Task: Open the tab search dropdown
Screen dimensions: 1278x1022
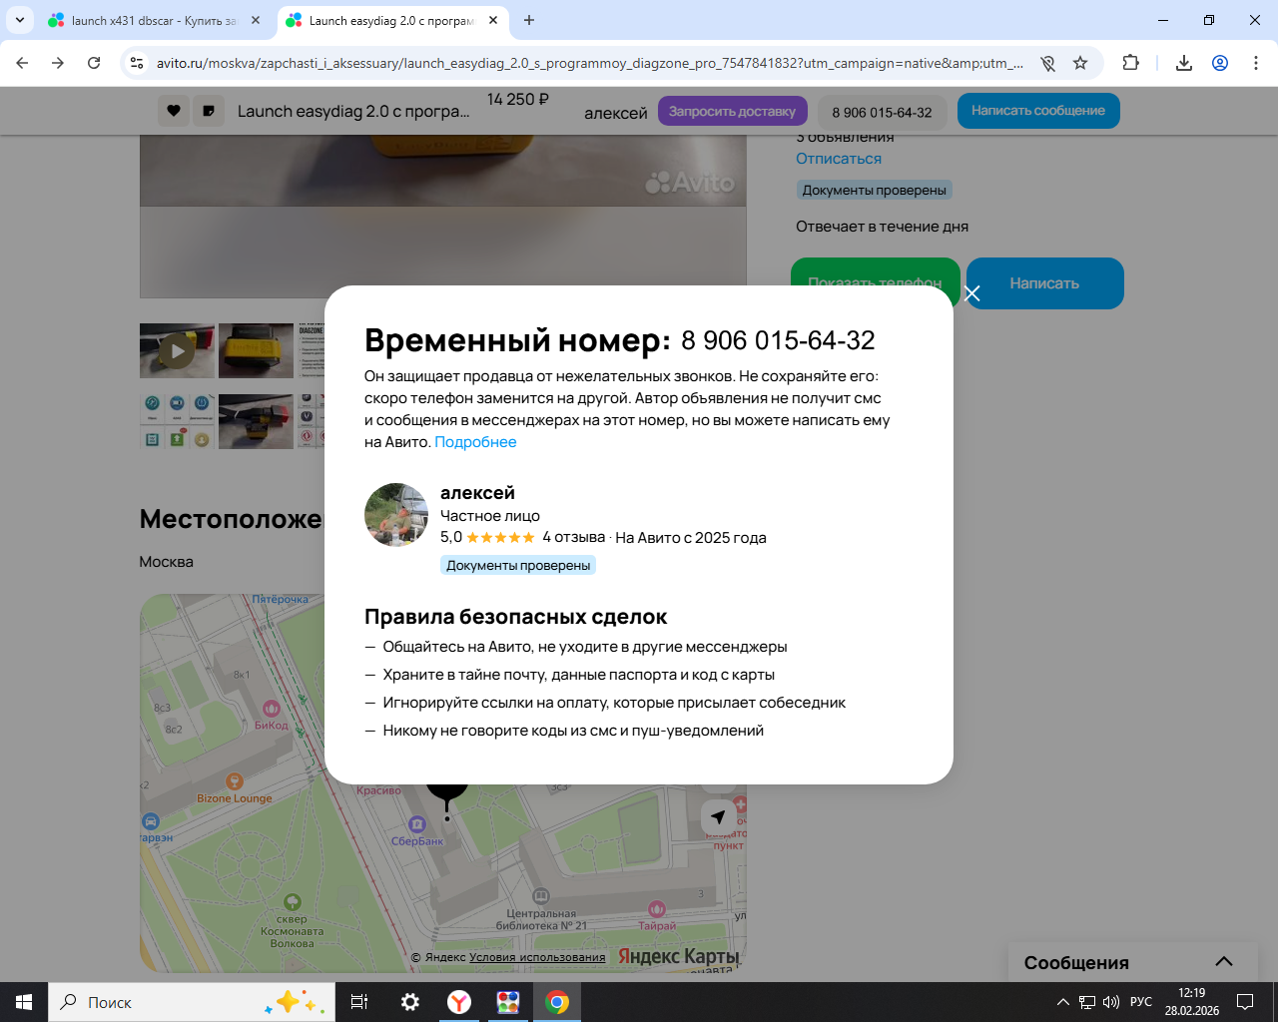Action: click(19, 20)
